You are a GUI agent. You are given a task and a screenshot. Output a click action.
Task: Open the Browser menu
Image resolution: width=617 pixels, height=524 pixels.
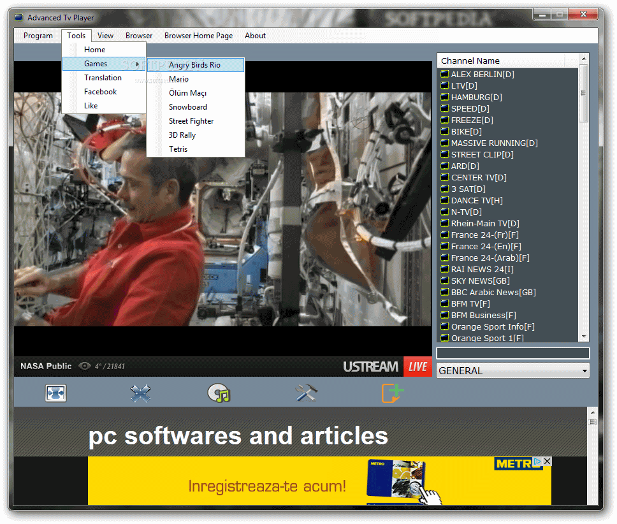[x=139, y=36]
